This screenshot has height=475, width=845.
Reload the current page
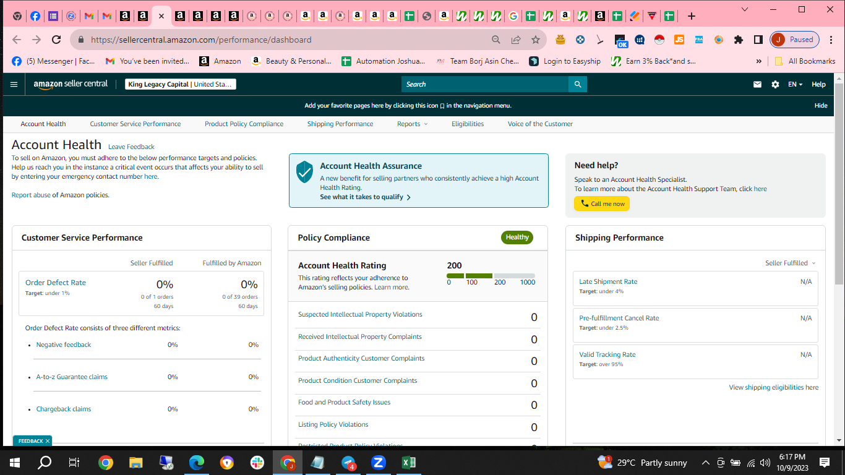56,40
